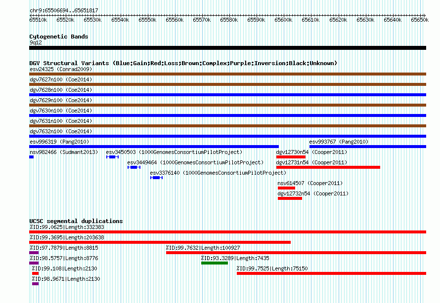The width and height of the screenshot is (440, 303).
Task: Open esv993767 (Pang2010) label
Action: coord(339,142)
